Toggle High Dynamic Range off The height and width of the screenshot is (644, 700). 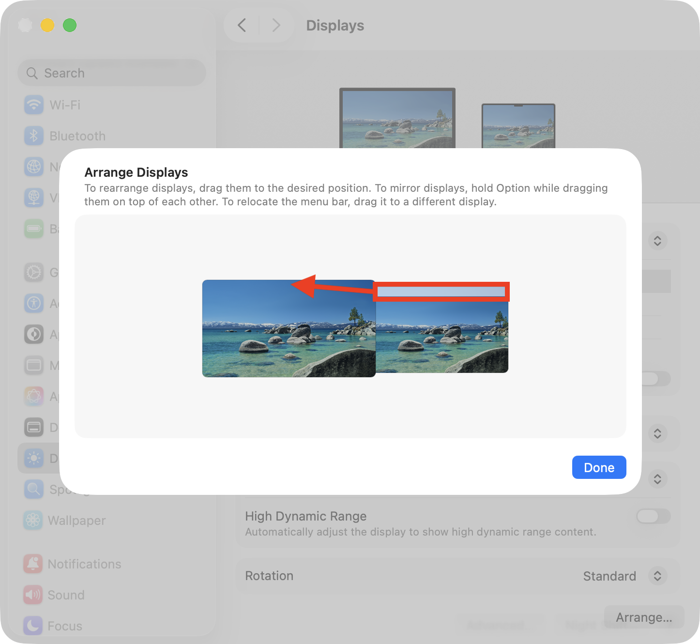click(653, 516)
